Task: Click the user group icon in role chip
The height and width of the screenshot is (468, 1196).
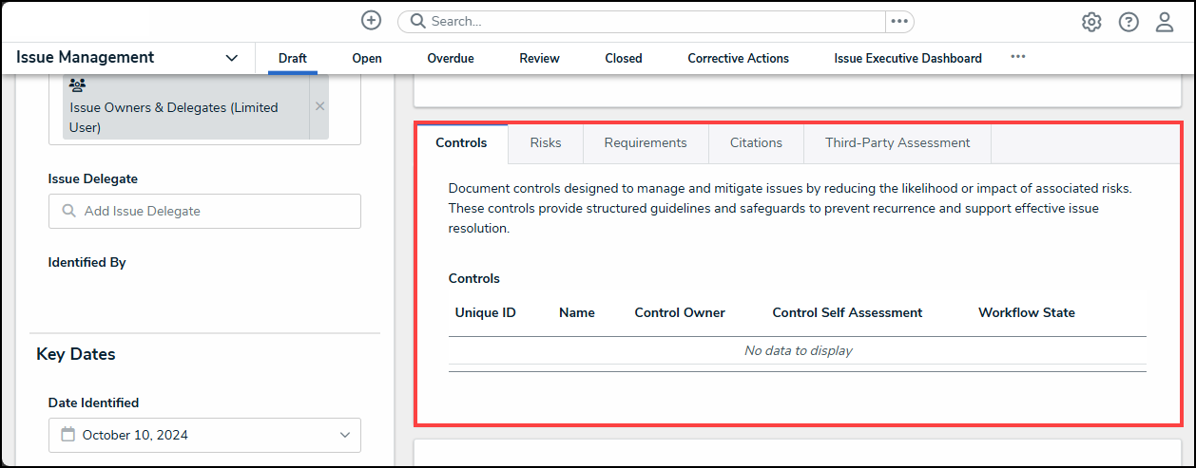Action: 78,85
